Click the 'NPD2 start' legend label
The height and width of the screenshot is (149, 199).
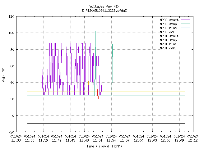click(169, 20)
